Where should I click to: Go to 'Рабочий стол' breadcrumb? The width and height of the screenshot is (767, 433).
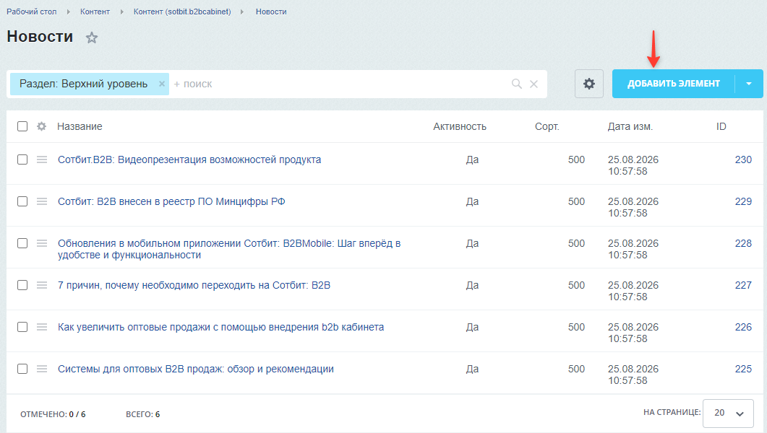tap(31, 12)
